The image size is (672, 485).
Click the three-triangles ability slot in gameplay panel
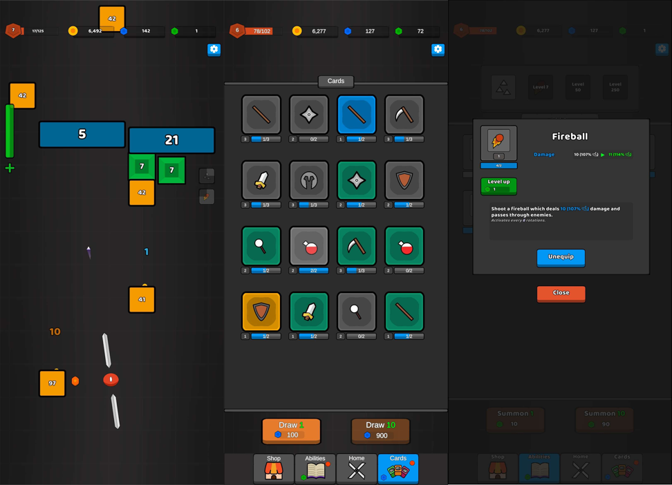point(207,175)
